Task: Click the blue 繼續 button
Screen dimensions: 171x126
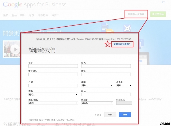Action: 125,115
